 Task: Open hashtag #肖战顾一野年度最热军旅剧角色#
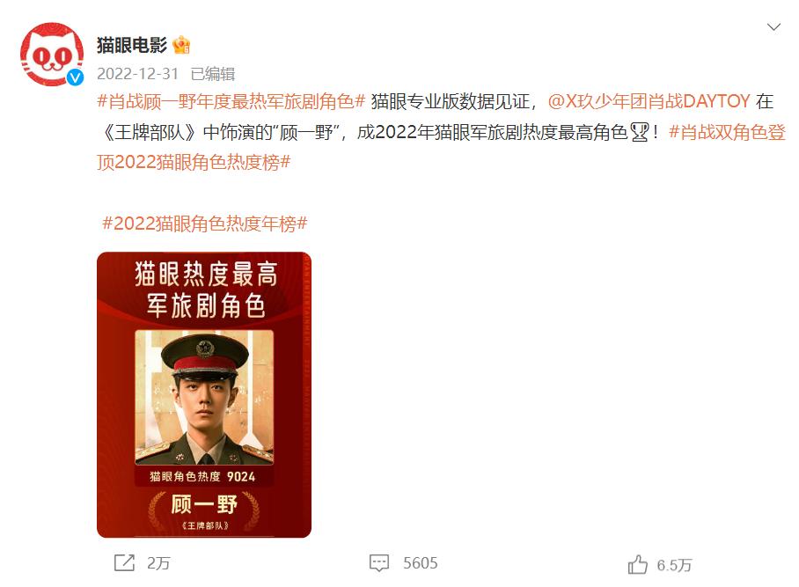tap(231, 101)
